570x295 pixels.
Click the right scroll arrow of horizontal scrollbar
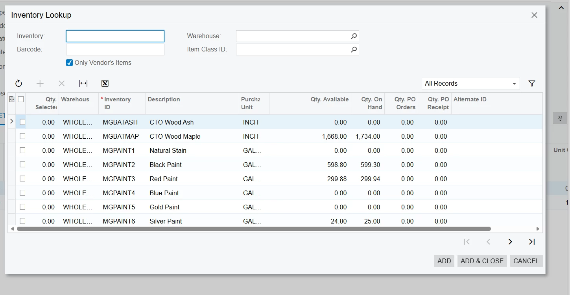coord(538,229)
